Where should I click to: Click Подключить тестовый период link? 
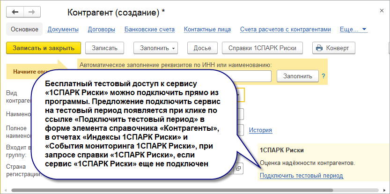pos(302,176)
